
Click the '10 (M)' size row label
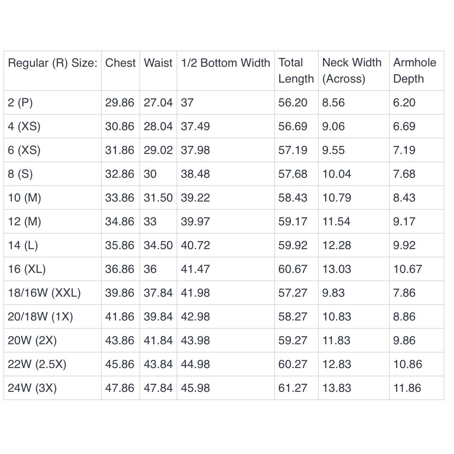click(x=24, y=197)
